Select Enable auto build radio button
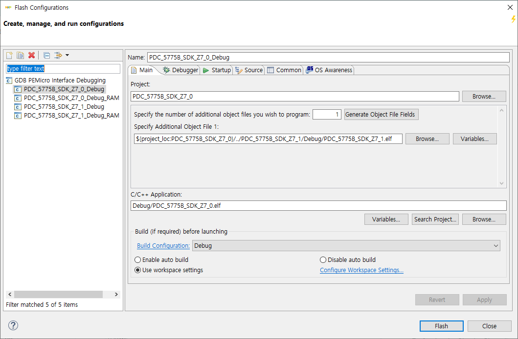Viewport: 518px width, 339px height. (137, 259)
